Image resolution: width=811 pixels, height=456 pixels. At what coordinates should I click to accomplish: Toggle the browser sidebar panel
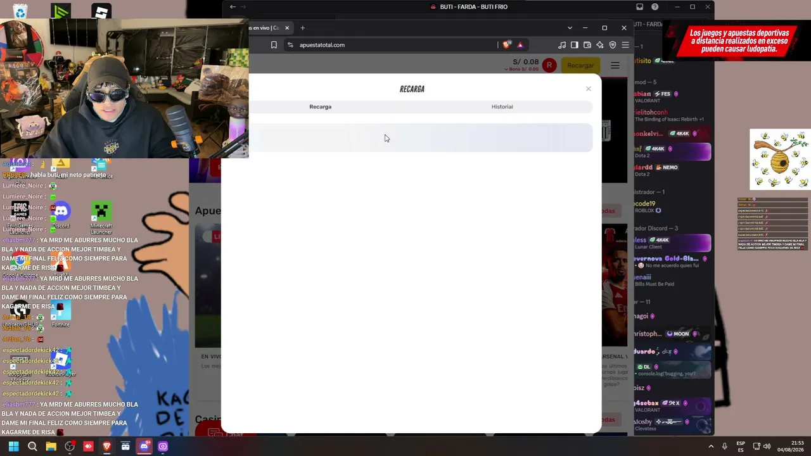coord(575,45)
